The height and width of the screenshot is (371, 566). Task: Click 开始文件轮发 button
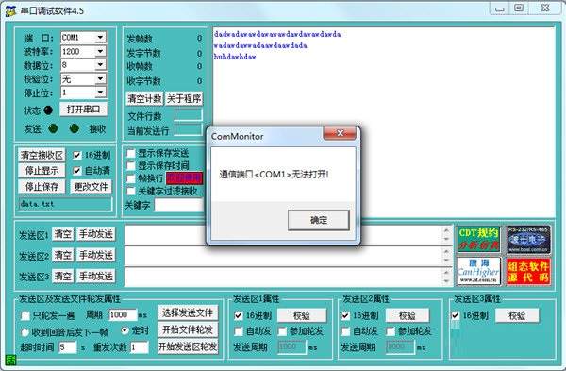point(188,329)
